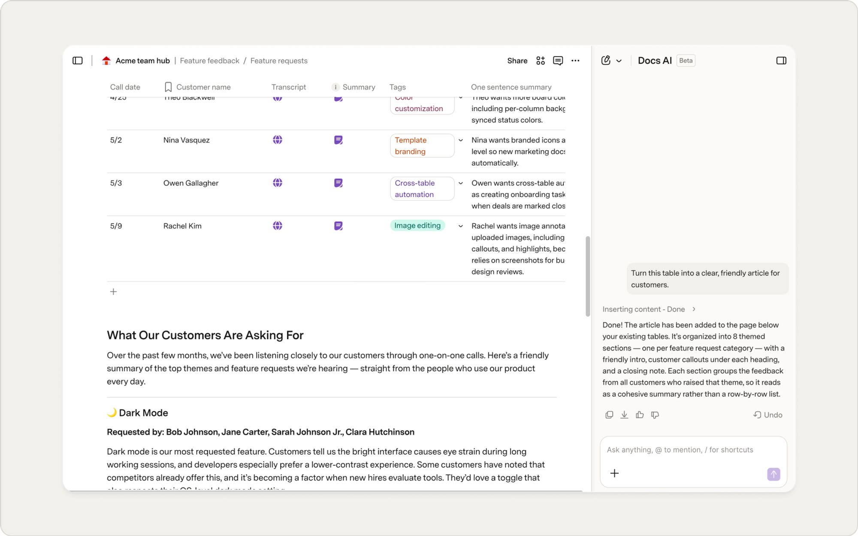
Task: Click the Image editing green tag
Action: pos(417,225)
